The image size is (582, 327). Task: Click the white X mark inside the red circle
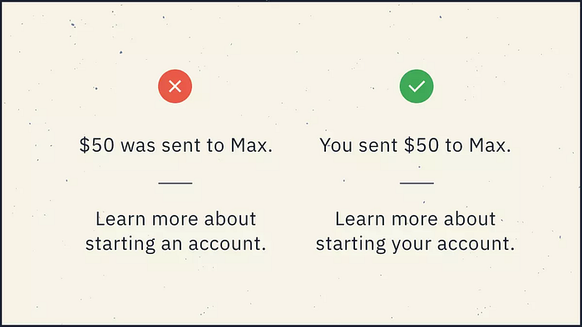[175, 86]
